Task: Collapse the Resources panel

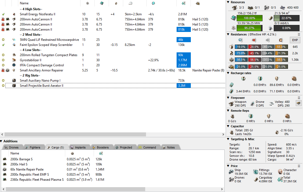Action: click(228, 2)
